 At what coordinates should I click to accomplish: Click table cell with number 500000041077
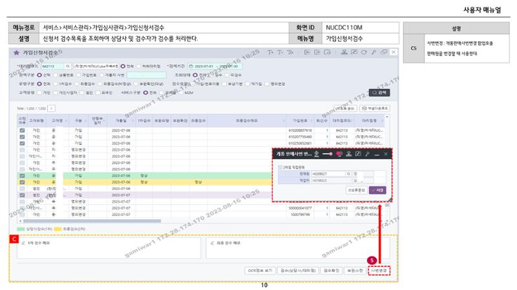coord(300,208)
